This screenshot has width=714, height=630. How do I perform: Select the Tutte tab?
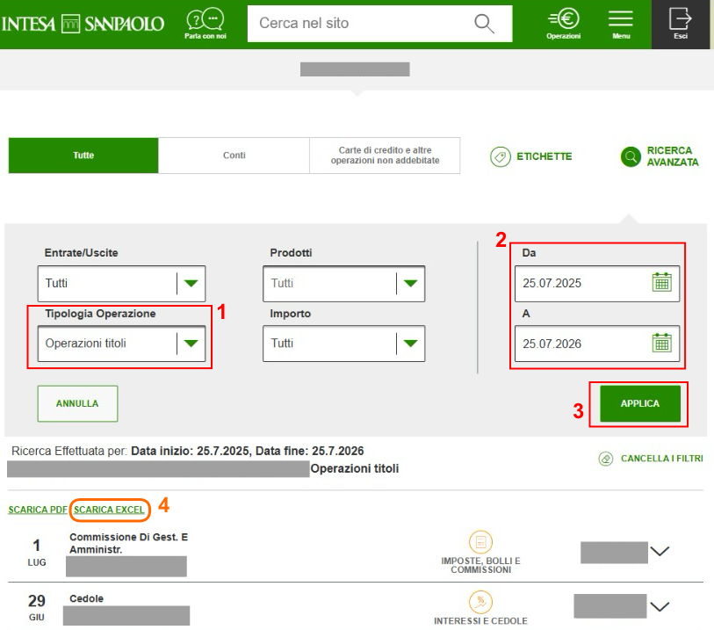83,156
